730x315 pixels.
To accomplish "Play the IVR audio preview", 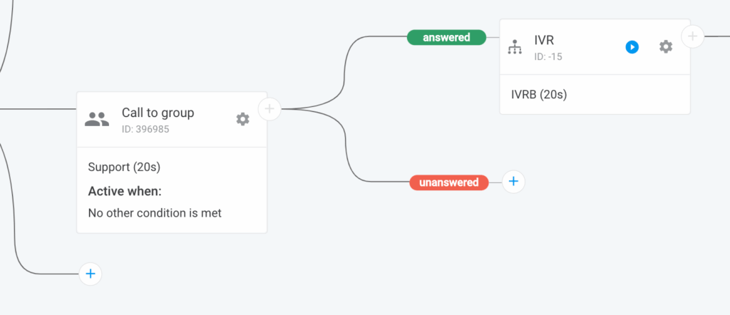I will tap(632, 46).
